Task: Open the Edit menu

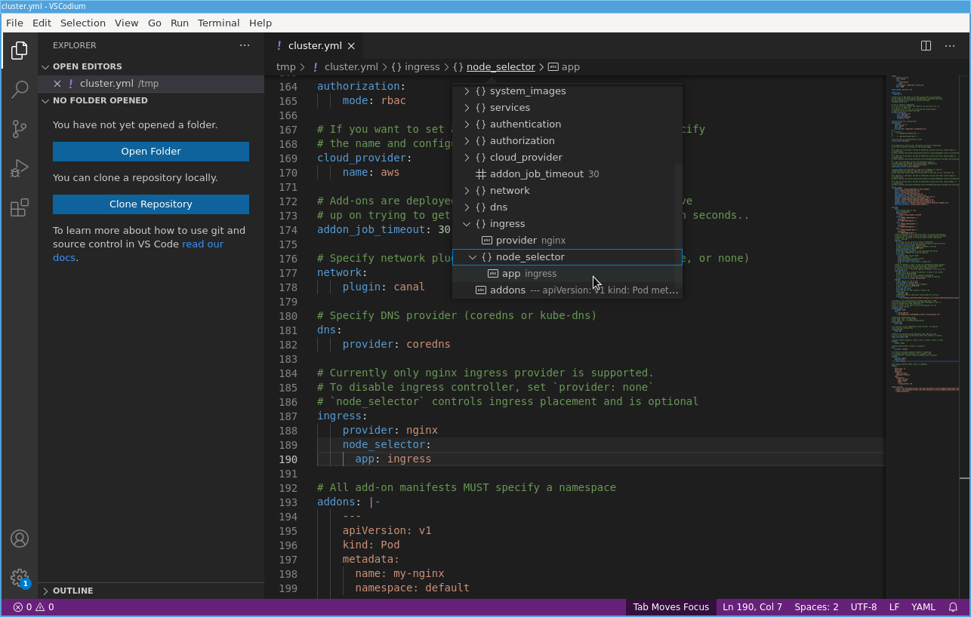Action: point(42,23)
